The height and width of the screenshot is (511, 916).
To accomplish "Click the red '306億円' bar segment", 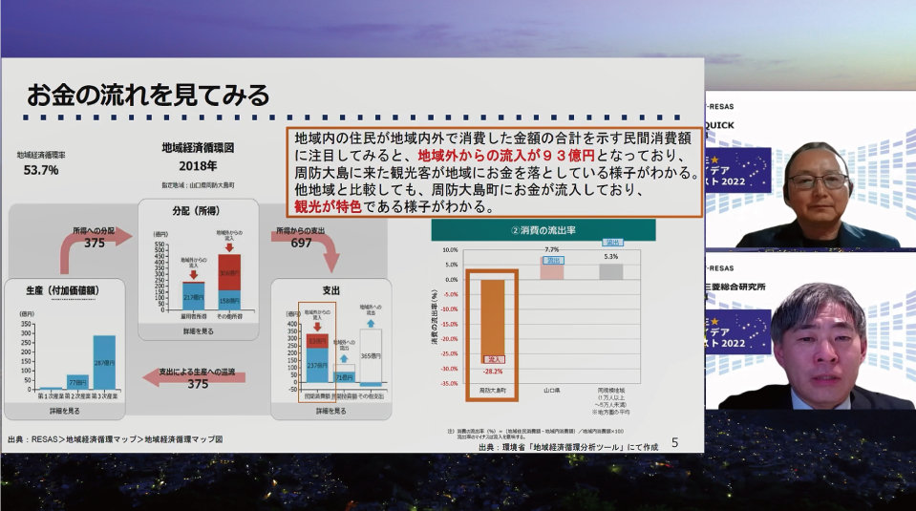I will click(x=229, y=272).
